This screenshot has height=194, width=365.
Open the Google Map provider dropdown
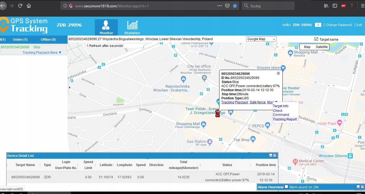tap(261, 39)
